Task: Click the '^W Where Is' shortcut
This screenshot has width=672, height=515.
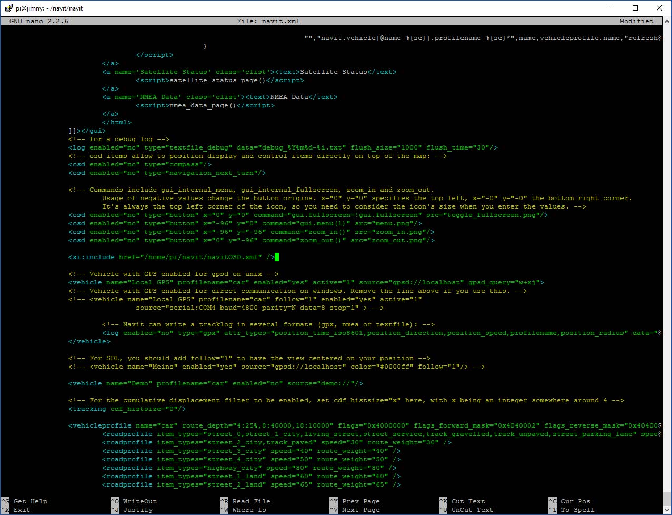Action: click(243, 510)
